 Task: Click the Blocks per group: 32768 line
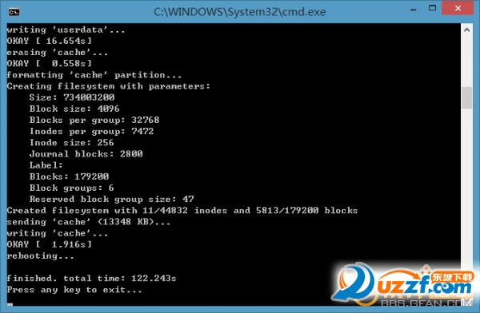[x=94, y=120]
